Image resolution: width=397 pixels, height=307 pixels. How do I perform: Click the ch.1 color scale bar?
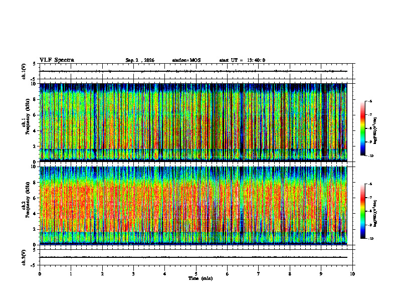362,128
